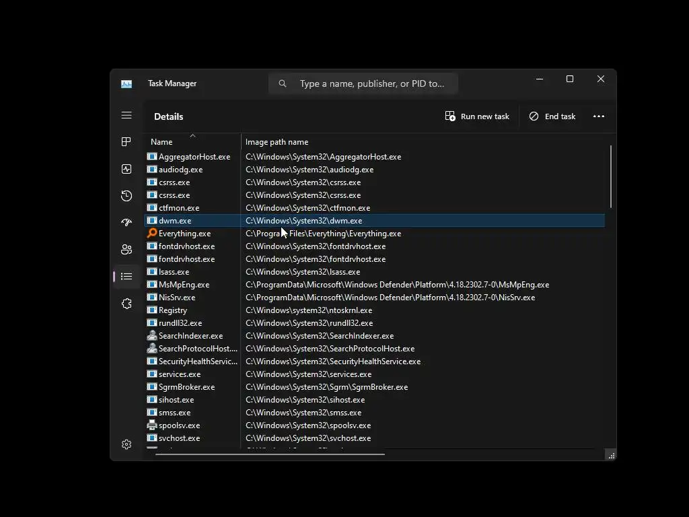Click the audiodg.exe process icon
This screenshot has width=689, height=517.
(152, 169)
